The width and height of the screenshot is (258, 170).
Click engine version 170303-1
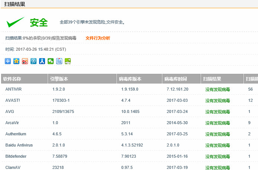pos(61,100)
